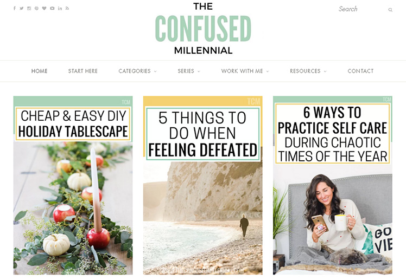Screen dimensions: 406x280
Task: Open the Contact page link
Action: tap(360, 71)
